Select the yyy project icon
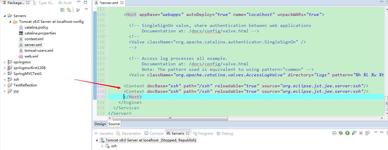 pos(10,91)
